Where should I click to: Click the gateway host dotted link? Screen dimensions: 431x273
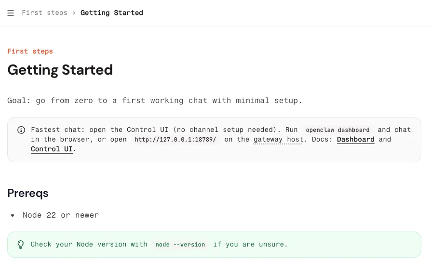(278, 140)
